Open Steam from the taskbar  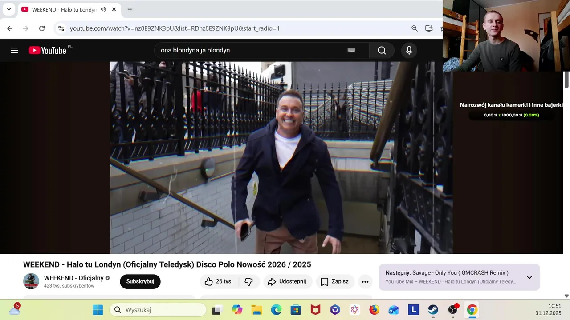[x=433, y=310]
